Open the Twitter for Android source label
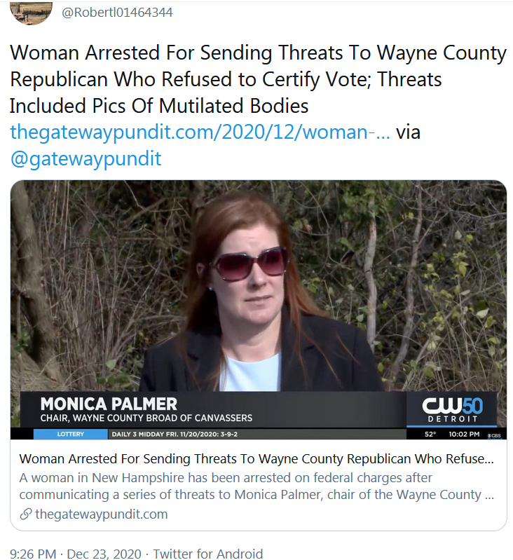Image resolution: width=513 pixels, height=560 pixels. [207, 554]
